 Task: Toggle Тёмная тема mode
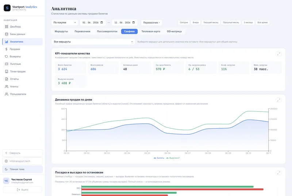coord(23,169)
